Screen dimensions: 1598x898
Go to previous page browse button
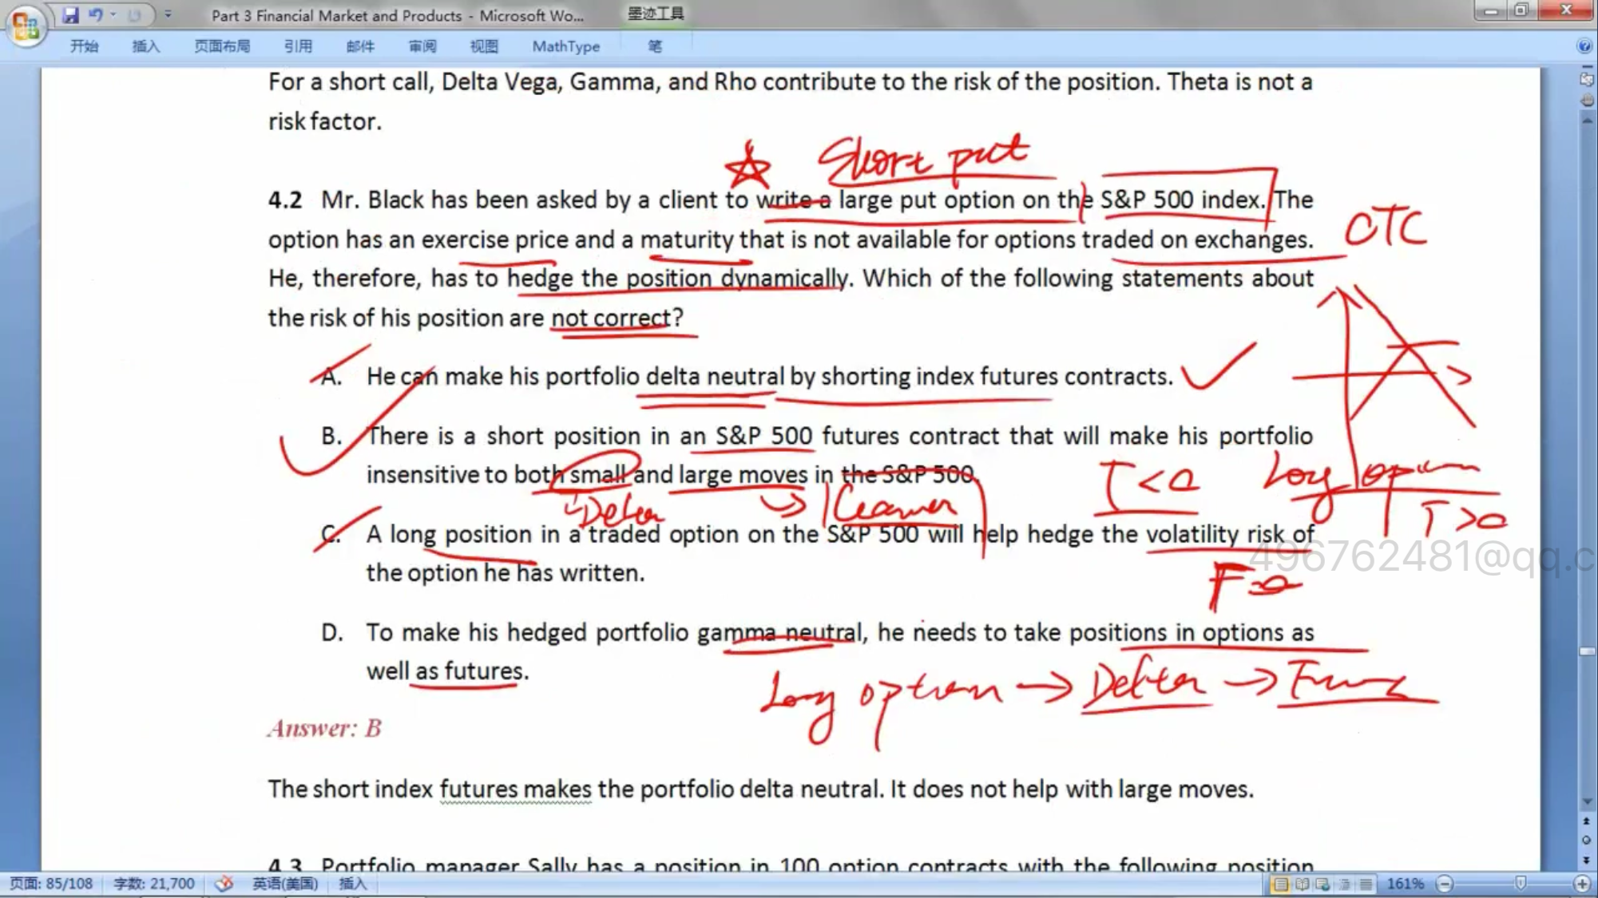point(1587,821)
